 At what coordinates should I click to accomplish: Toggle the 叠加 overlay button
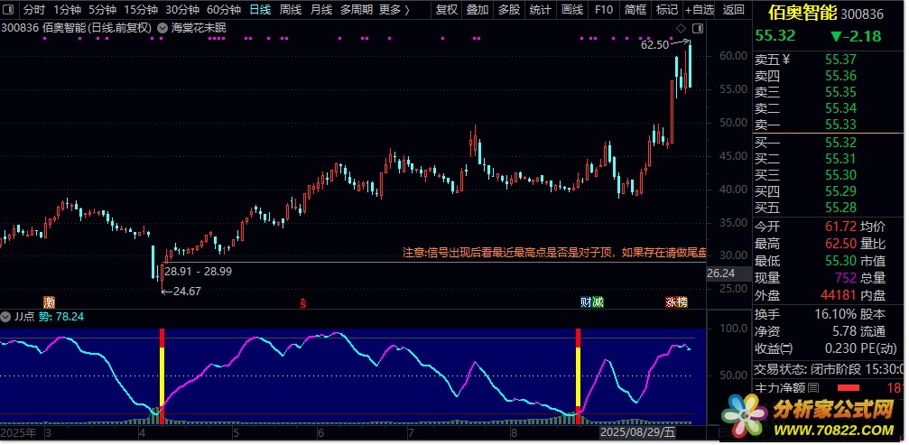pyautogui.click(x=478, y=10)
